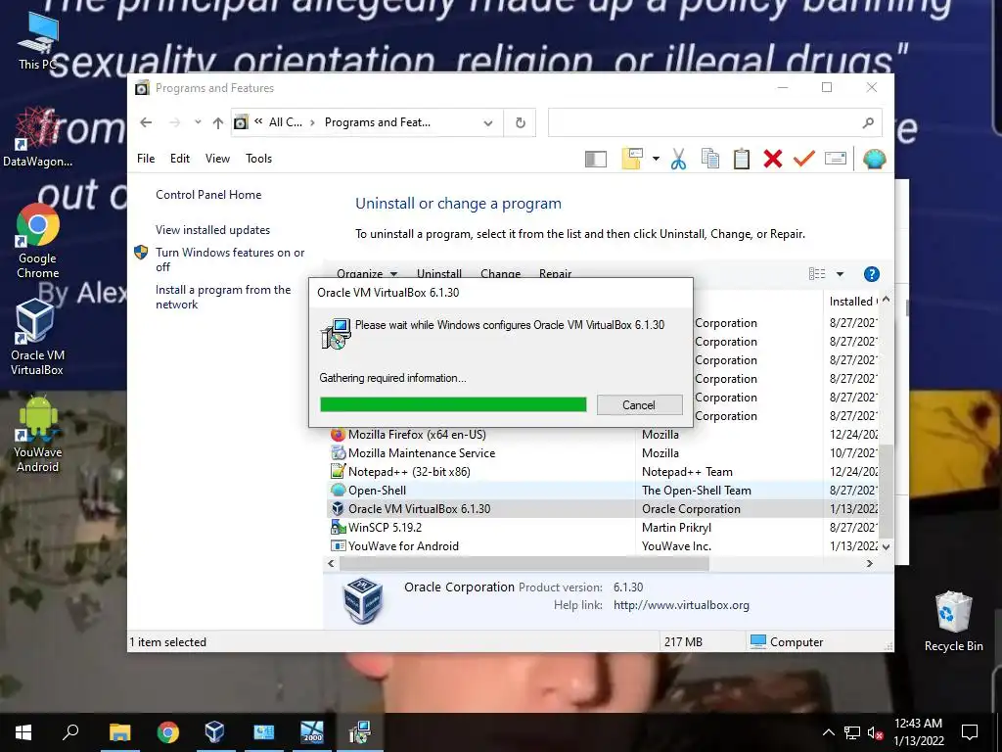Screen dimensions: 1002x752
Task: Open recent locations dropdown arrow
Action: [x=198, y=122]
